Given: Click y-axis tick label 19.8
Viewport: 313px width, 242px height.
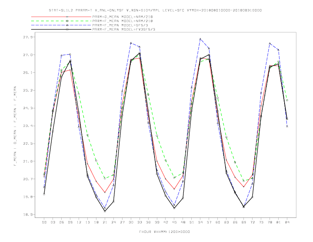Looking at the screenshot, I should coord(28,197).
